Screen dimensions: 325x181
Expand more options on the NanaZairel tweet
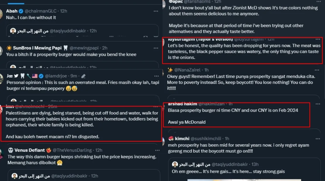click(317, 70)
